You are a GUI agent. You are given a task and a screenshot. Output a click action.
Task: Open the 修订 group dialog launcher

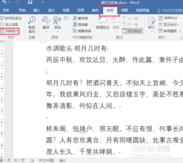pos(181,38)
